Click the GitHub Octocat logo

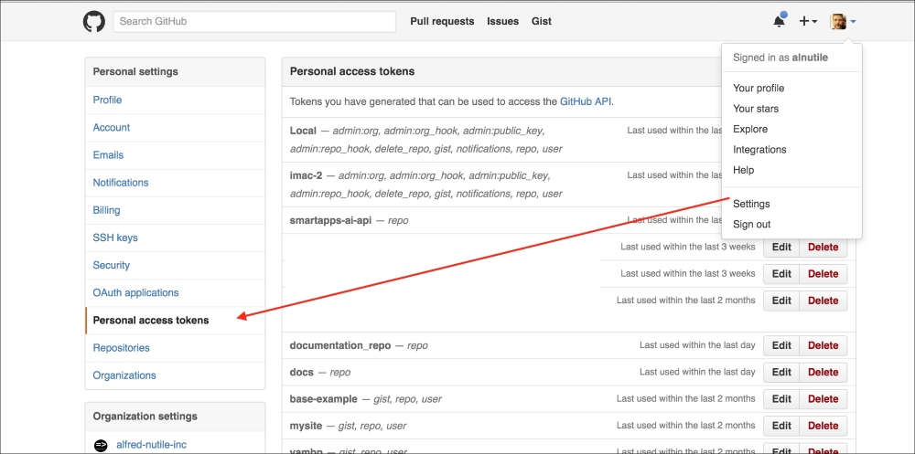(94, 22)
